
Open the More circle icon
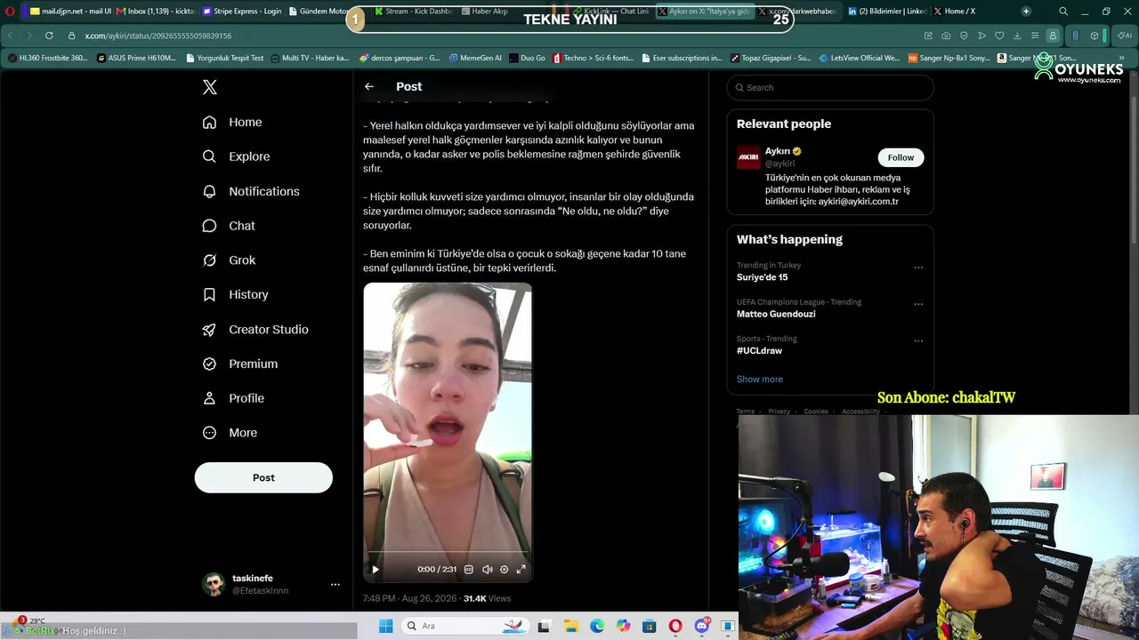pos(209,433)
